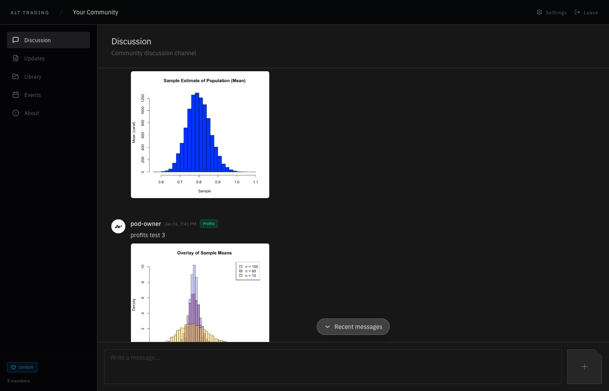Click the Library folder icon

pos(16,76)
